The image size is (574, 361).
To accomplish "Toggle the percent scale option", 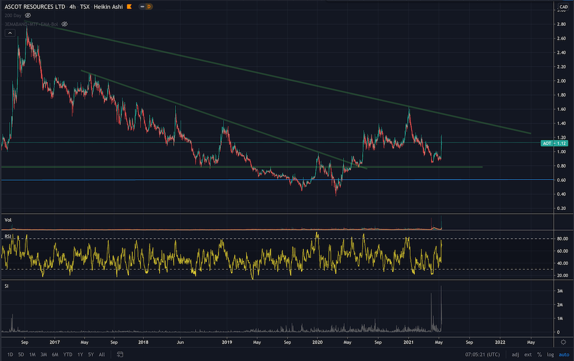I will point(539,354).
